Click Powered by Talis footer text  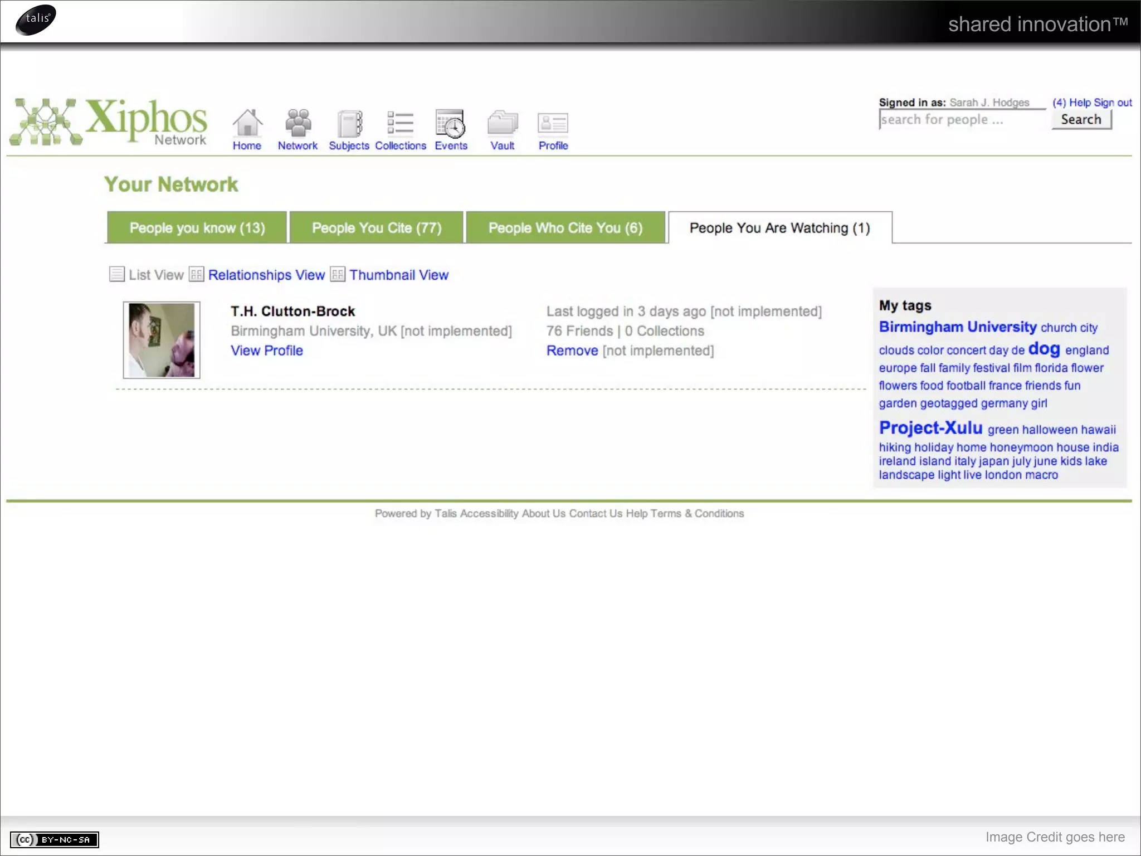[x=416, y=513]
